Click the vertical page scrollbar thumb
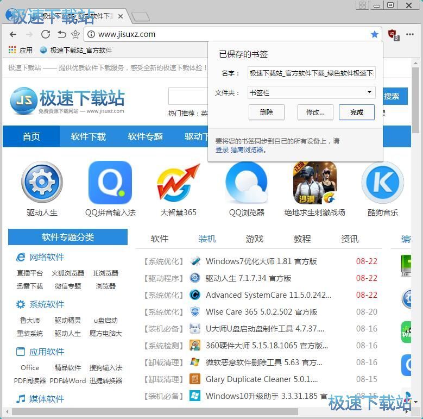 (x=415, y=100)
